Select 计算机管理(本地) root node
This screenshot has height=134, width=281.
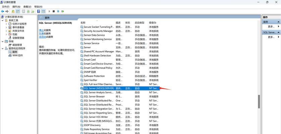pyautogui.click(x=14, y=17)
